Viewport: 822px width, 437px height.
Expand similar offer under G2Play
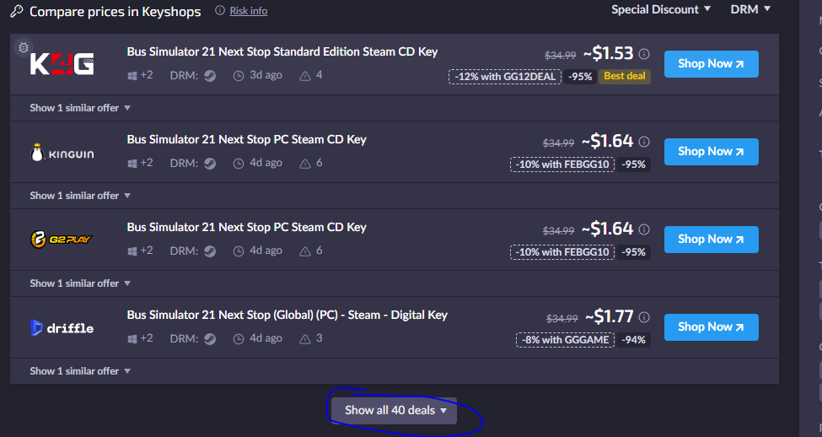pyautogui.click(x=80, y=283)
